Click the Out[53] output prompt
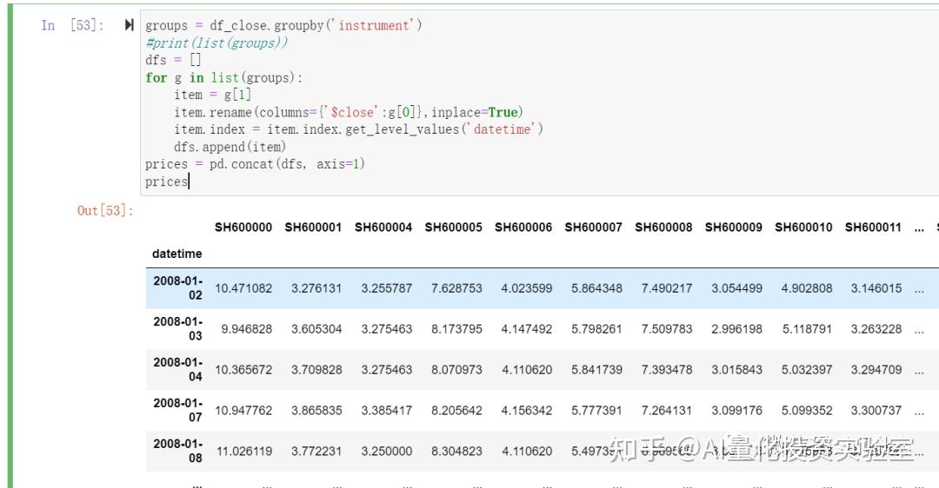 click(105, 210)
